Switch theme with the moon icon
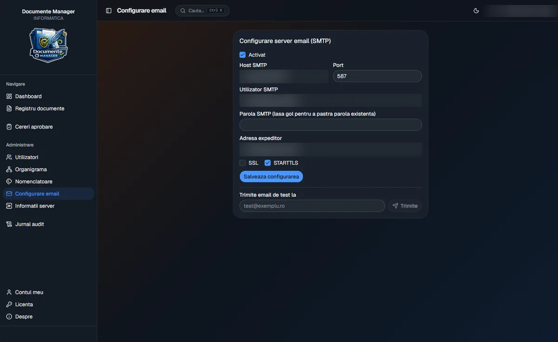The height and width of the screenshot is (342, 558). click(x=476, y=11)
